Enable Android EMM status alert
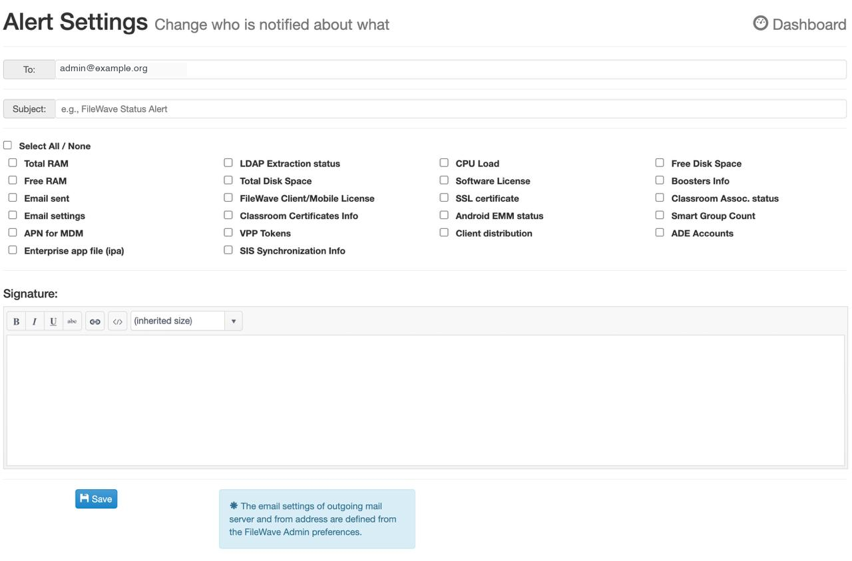This screenshot has width=852, height=561. click(x=444, y=215)
